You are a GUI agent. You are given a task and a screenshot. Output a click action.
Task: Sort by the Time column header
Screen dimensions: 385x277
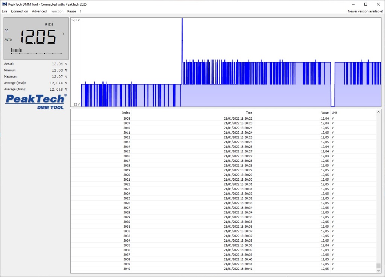pos(249,113)
